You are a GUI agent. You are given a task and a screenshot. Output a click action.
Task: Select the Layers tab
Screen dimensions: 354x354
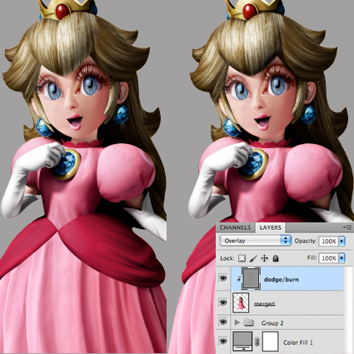(x=271, y=227)
